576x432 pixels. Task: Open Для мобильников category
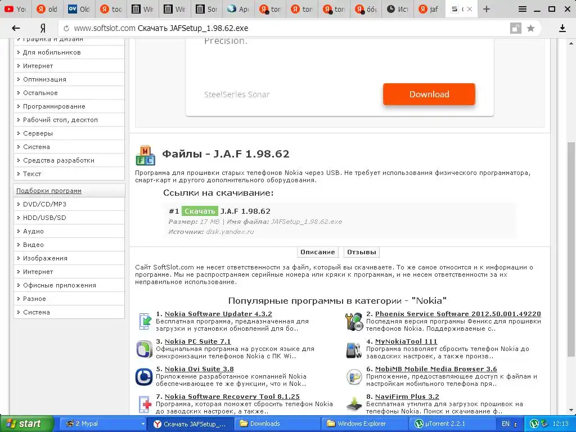click(69, 52)
